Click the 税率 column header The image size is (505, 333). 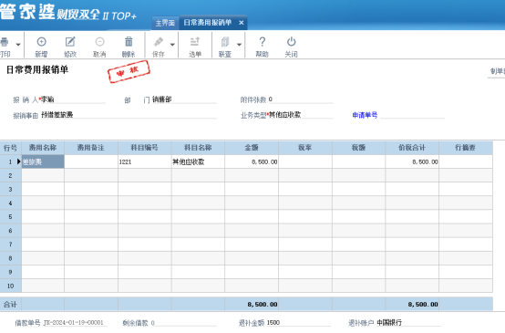305,148
